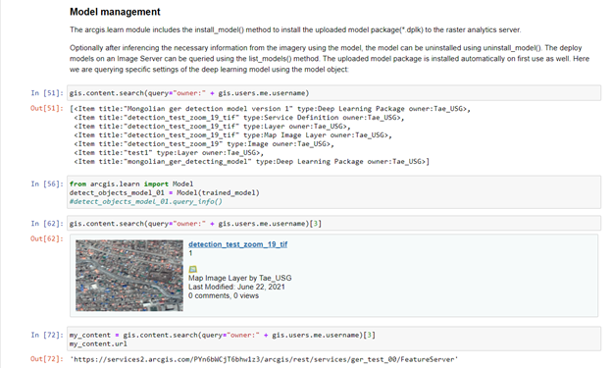Select code cell In [72] with my_content.url

tap(333, 340)
